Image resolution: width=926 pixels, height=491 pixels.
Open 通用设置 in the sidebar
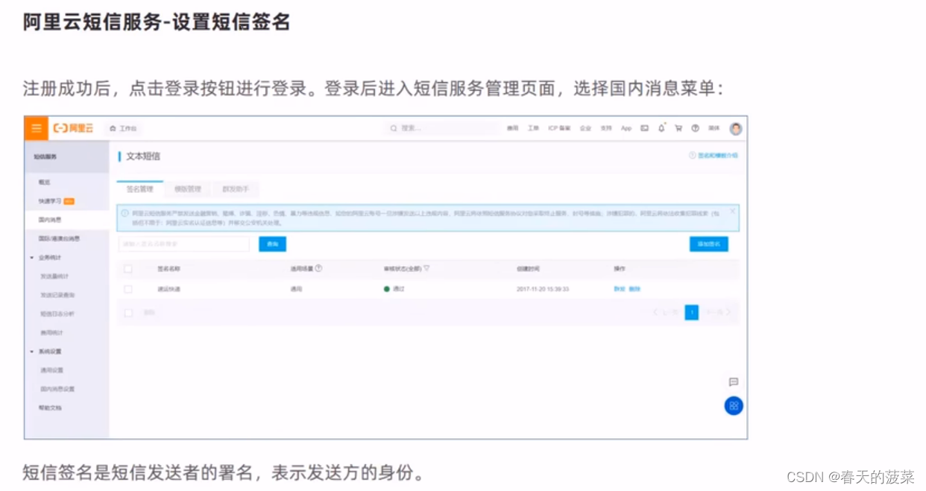(x=51, y=370)
